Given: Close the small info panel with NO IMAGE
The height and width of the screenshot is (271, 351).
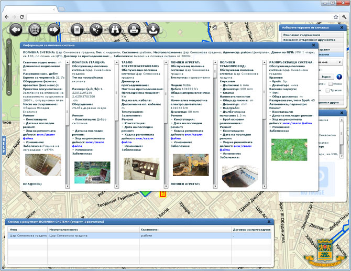Looking at the screenshot, I should click(342, 113).
